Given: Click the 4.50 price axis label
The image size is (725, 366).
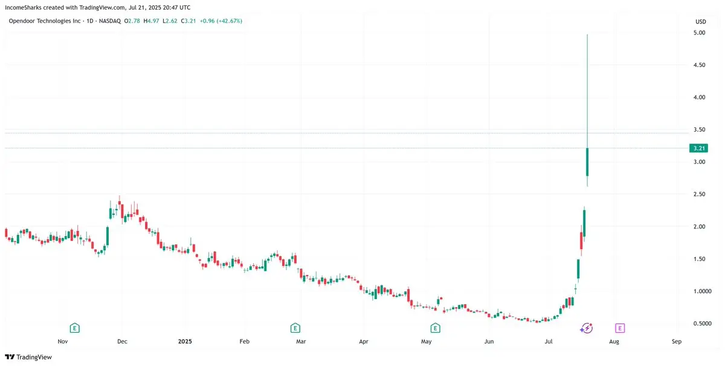Looking at the screenshot, I should [700, 65].
